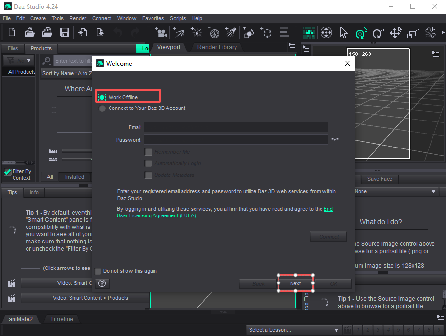The height and width of the screenshot is (336, 446).
Task: Open the Viewport pane options menu
Action: tap(292, 47)
